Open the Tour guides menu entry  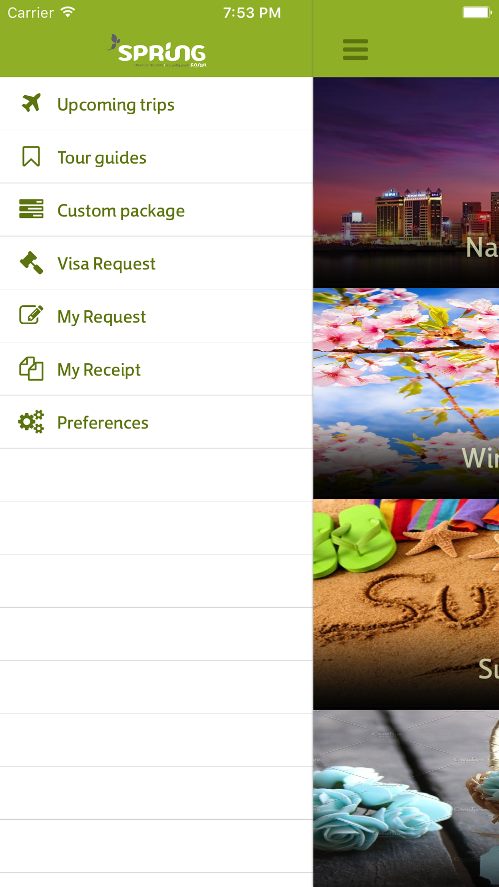click(102, 158)
